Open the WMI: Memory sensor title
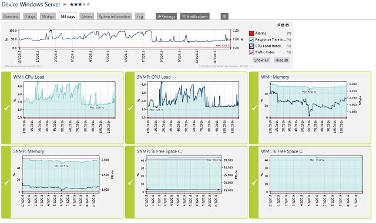 (275, 77)
